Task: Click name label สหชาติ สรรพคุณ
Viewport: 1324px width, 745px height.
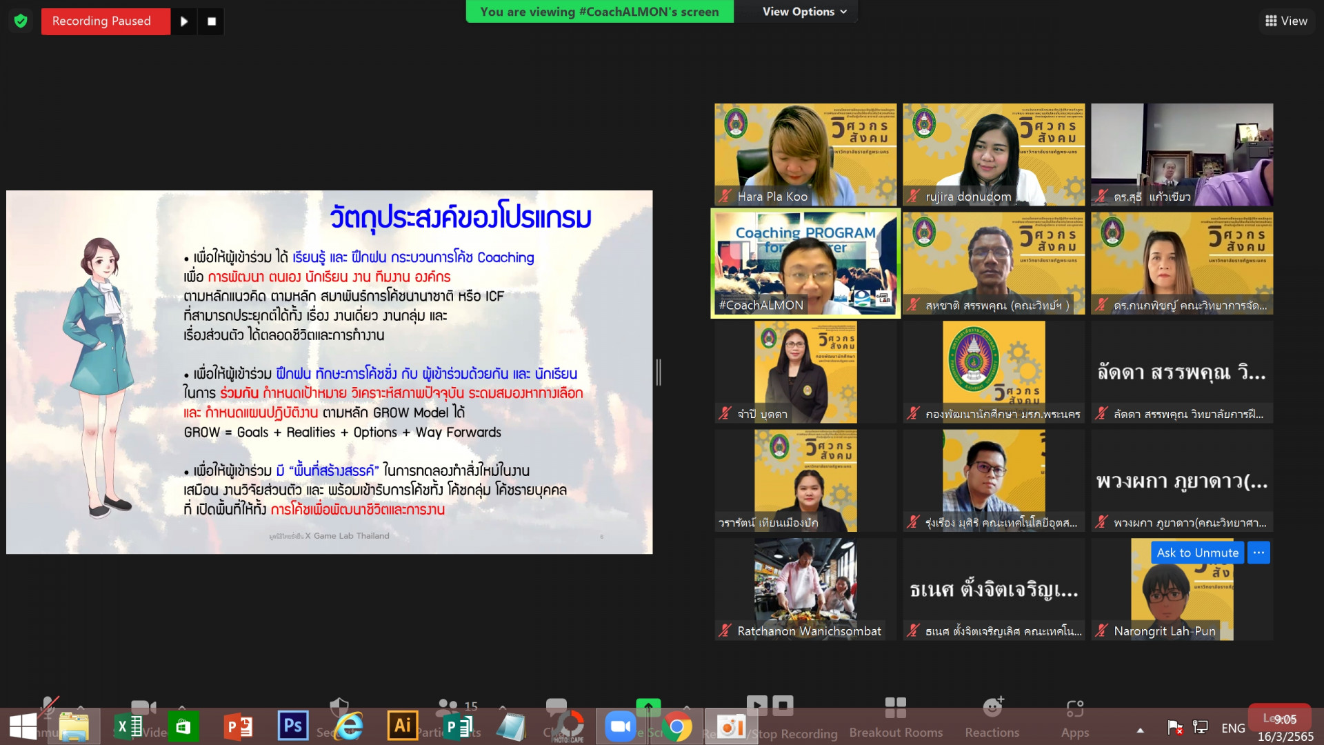Action: [997, 305]
